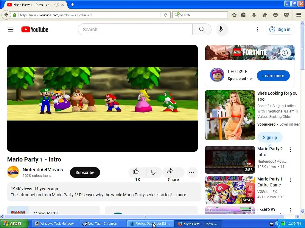This screenshot has width=305, height=228.
Task: Click the YouTube search field
Action: (135, 29)
